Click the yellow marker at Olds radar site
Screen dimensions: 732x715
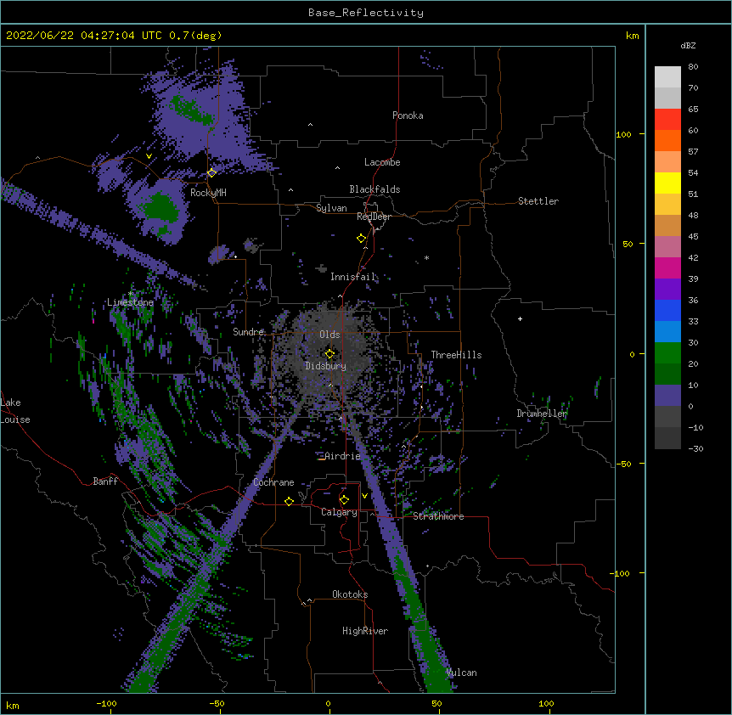point(329,353)
